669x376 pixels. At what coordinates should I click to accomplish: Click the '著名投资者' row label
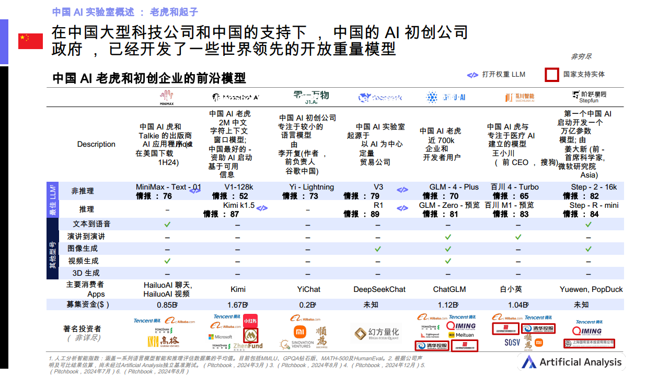click(x=82, y=328)
